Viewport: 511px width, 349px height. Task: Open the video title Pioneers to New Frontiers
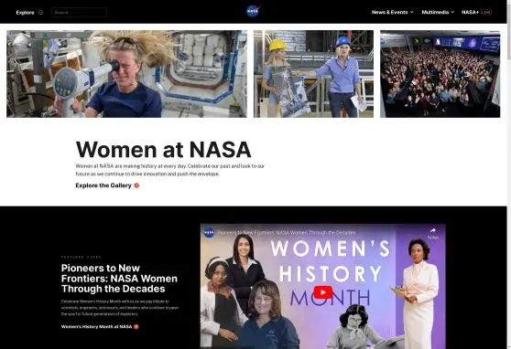point(286,233)
